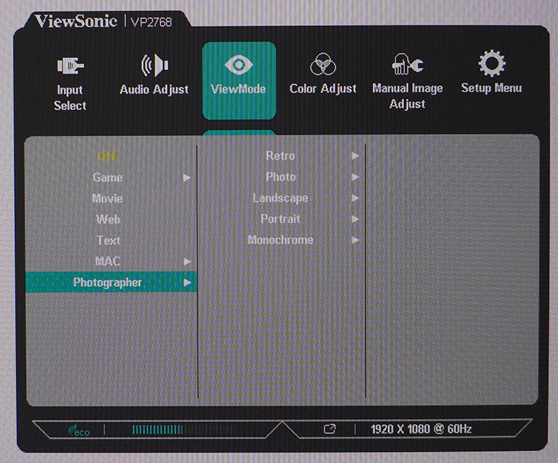This screenshot has height=463, width=558.
Task: Click the VP2768 model name
Action: (151, 22)
